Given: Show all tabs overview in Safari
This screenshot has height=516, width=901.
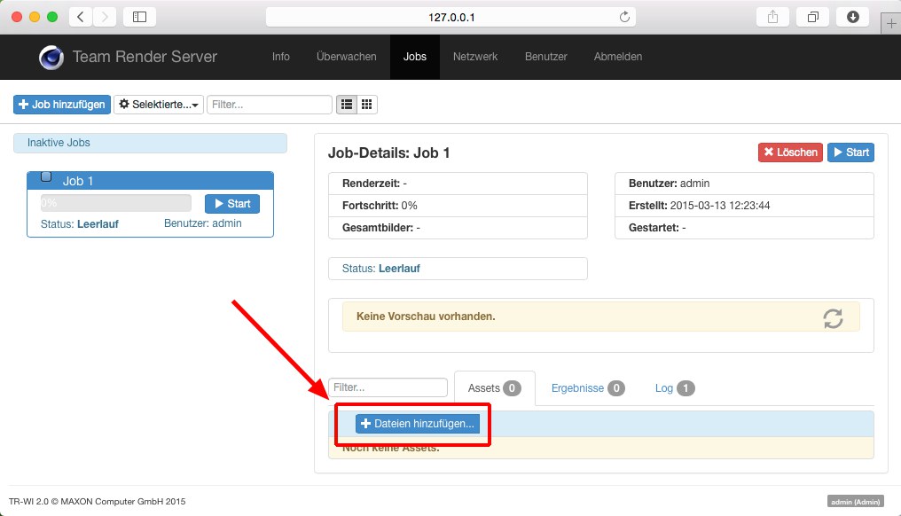Looking at the screenshot, I should pos(812,17).
